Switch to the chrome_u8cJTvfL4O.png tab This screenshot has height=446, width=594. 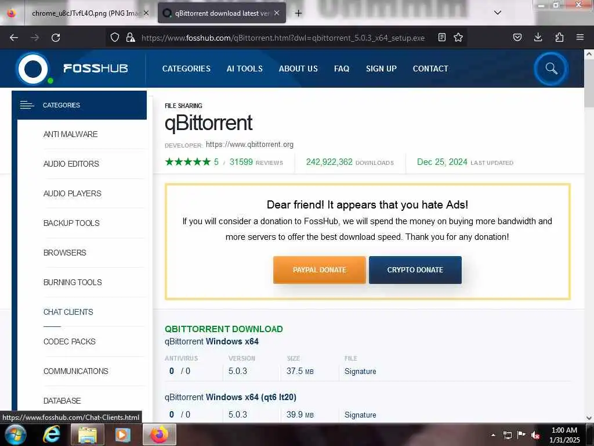pos(86,13)
